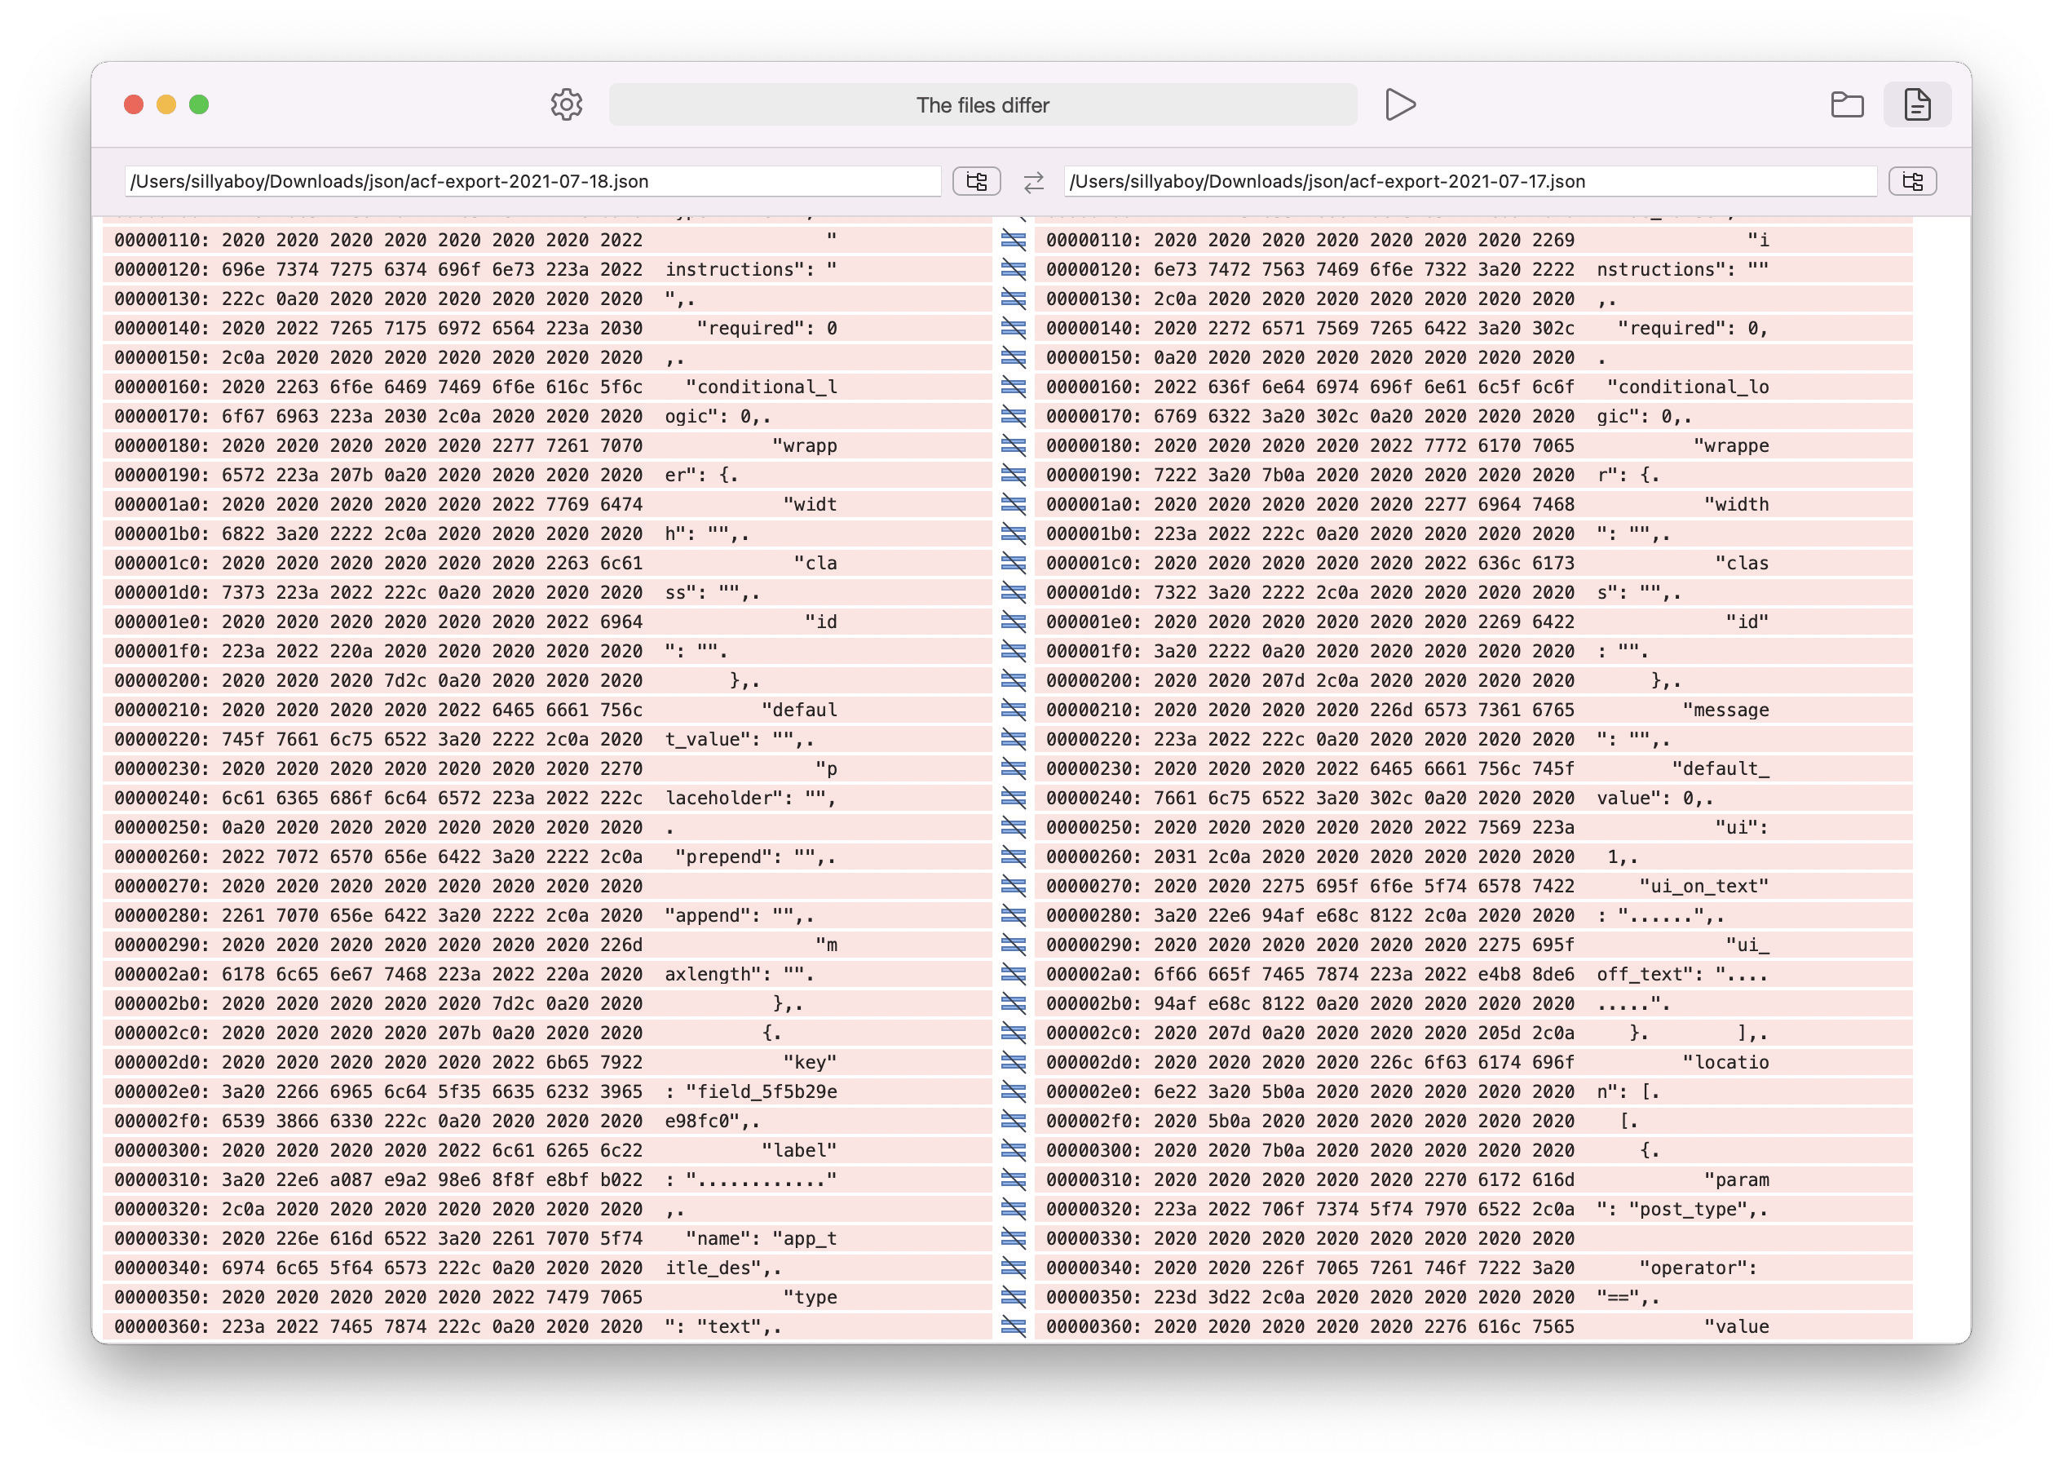The width and height of the screenshot is (2063, 1465).
Task: Select left text 'instructions": "'
Action: [751, 270]
